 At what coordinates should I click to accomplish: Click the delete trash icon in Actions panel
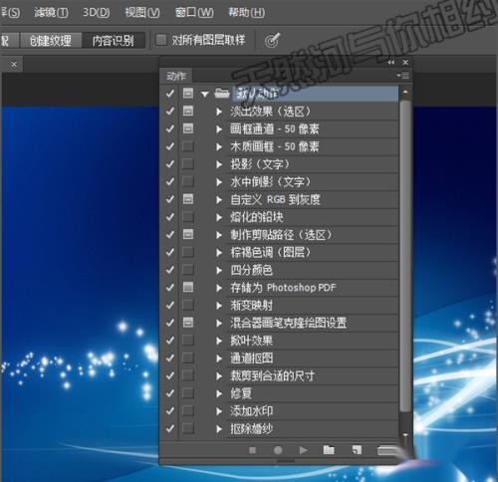386,450
